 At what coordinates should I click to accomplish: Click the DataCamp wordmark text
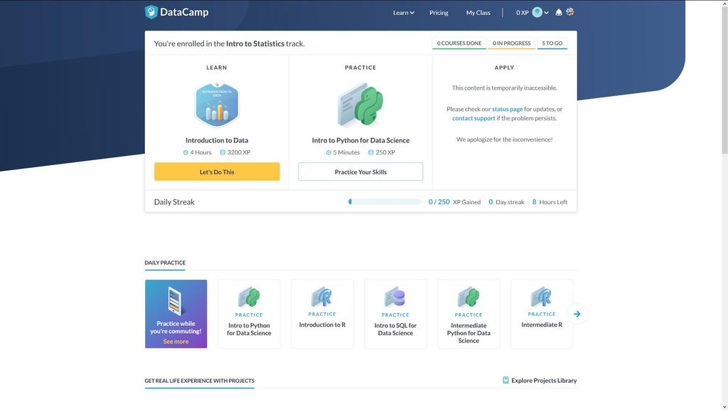coord(184,12)
